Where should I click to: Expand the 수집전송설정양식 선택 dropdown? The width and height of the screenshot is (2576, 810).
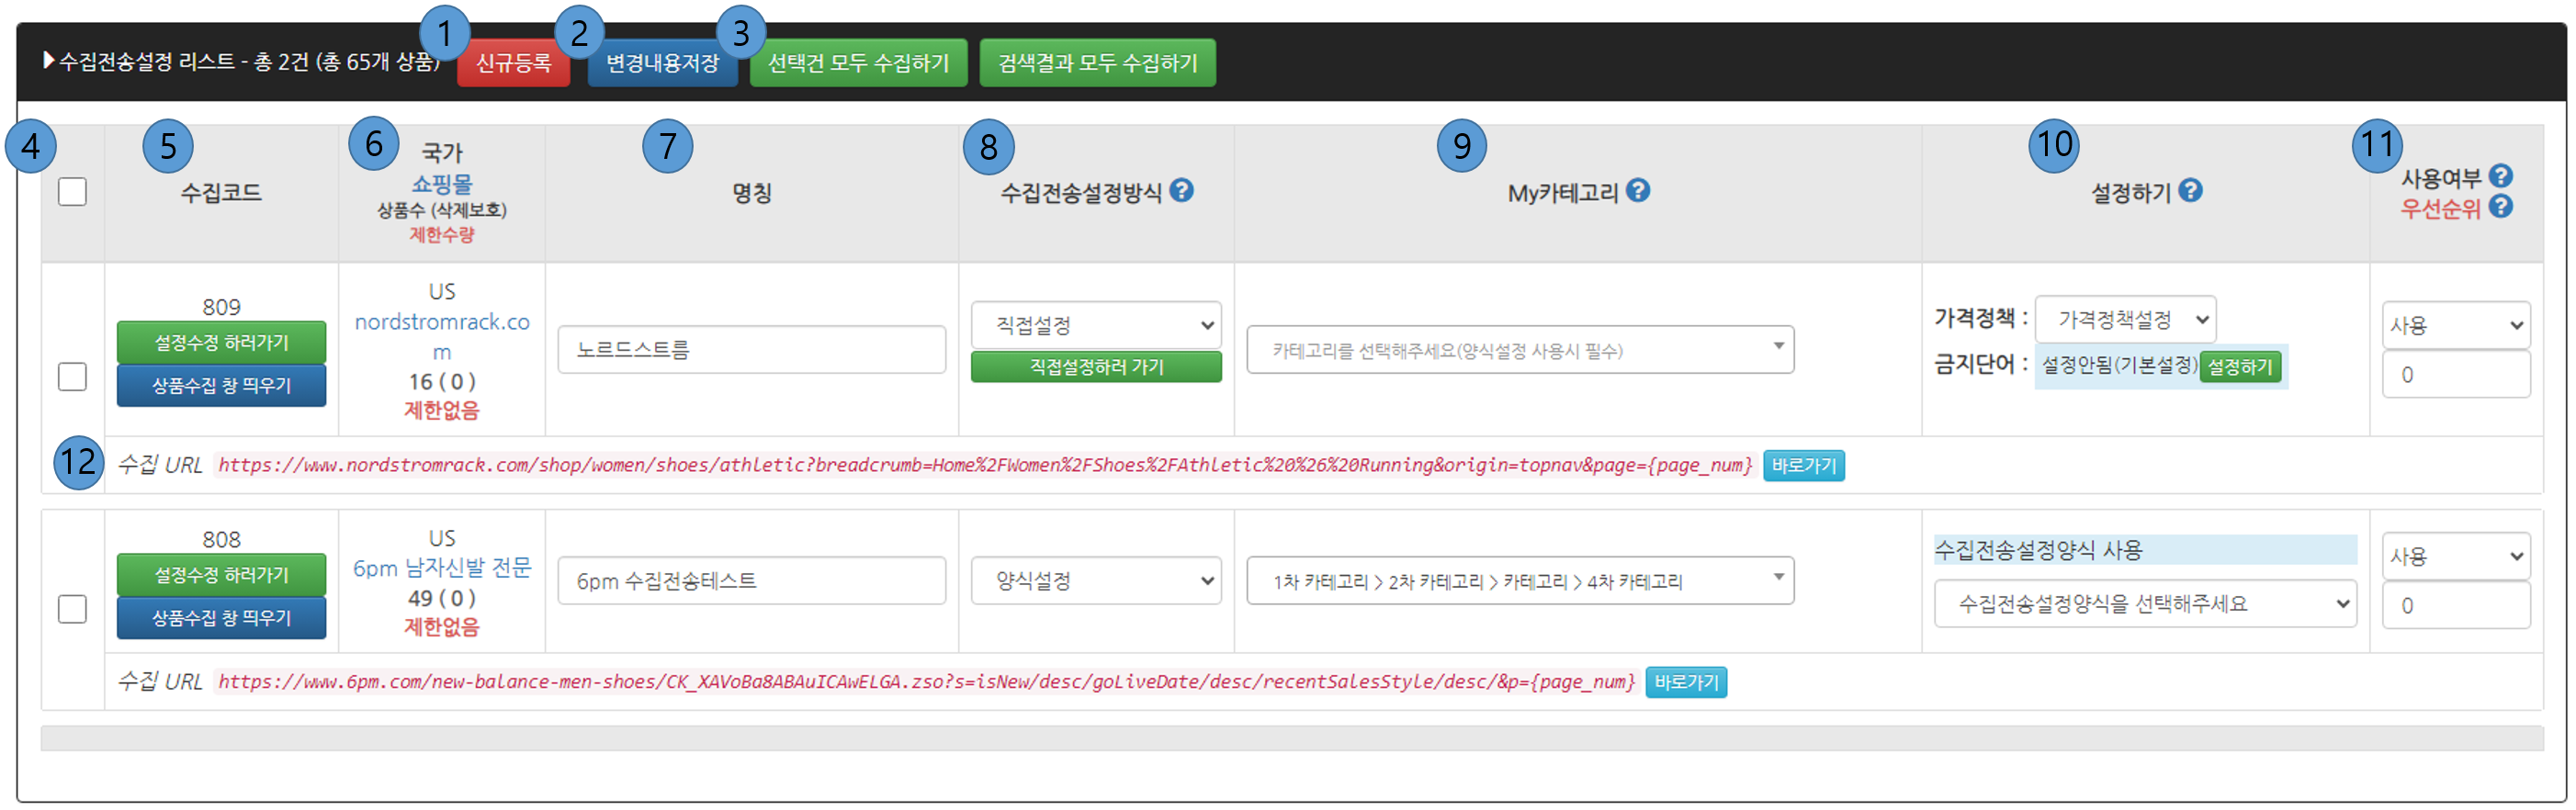click(2144, 604)
